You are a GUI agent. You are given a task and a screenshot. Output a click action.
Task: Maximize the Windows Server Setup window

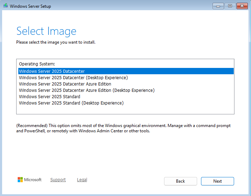[230, 6]
